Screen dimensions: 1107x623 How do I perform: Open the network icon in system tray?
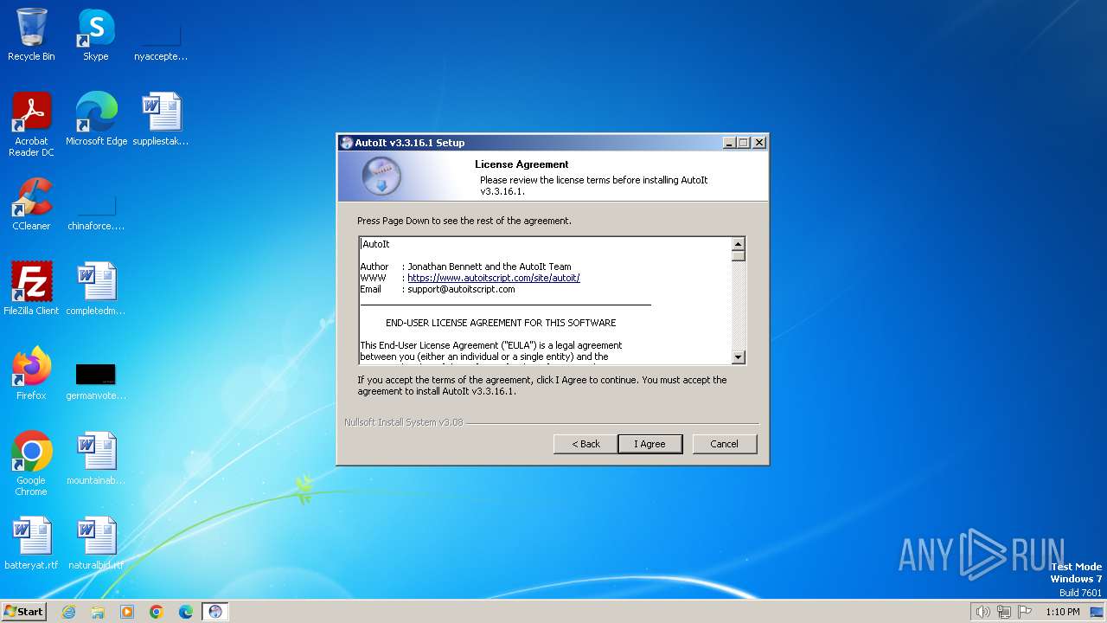pos(1004,612)
